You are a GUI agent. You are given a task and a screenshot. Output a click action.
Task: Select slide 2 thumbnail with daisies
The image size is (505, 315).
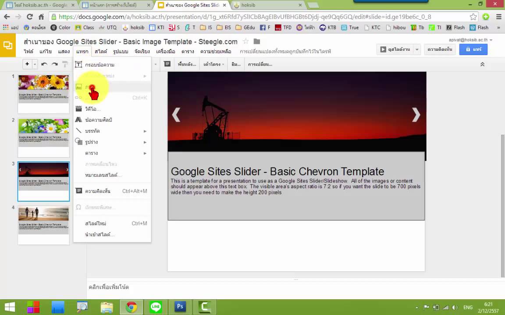(43, 138)
